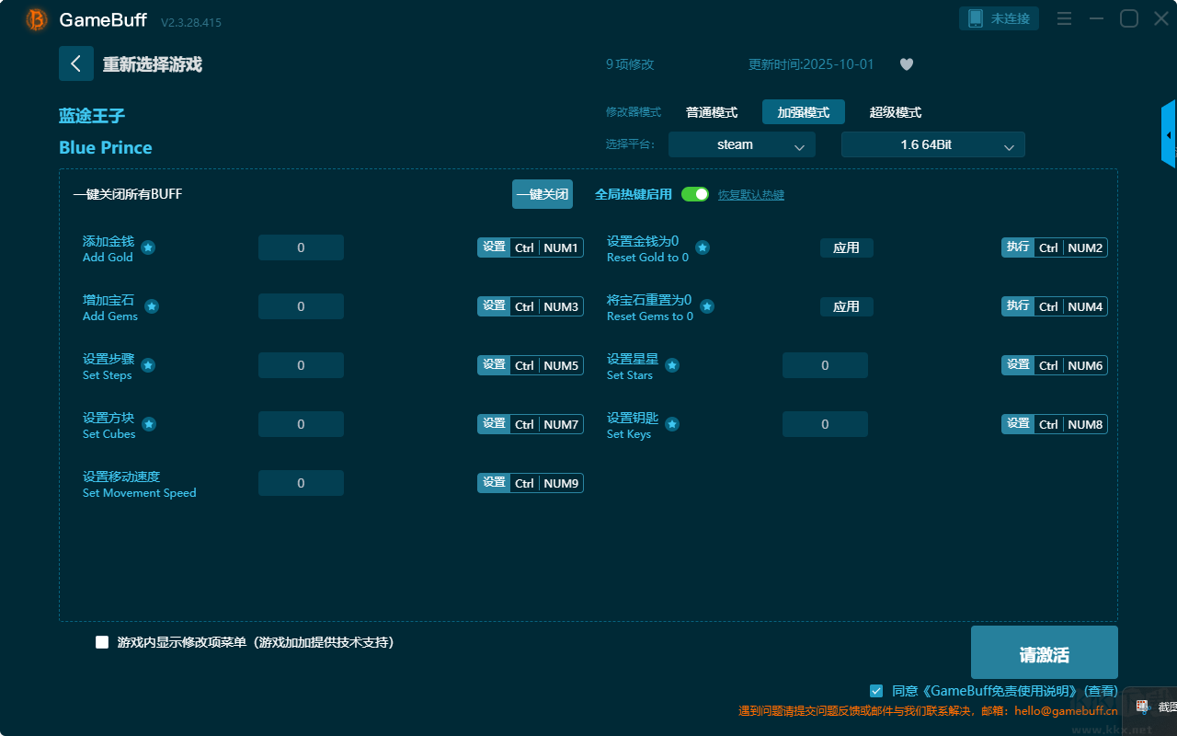Click the Add Gems value field
Image resolution: width=1177 pixels, height=736 pixels.
[x=301, y=306]
